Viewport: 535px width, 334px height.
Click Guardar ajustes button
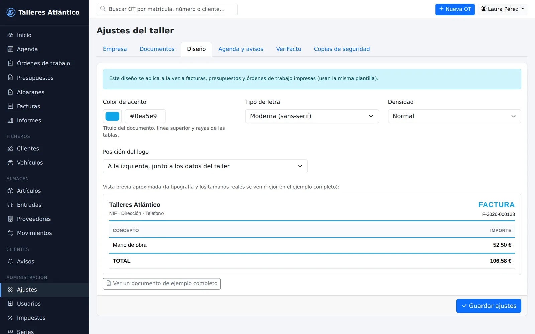489,306
